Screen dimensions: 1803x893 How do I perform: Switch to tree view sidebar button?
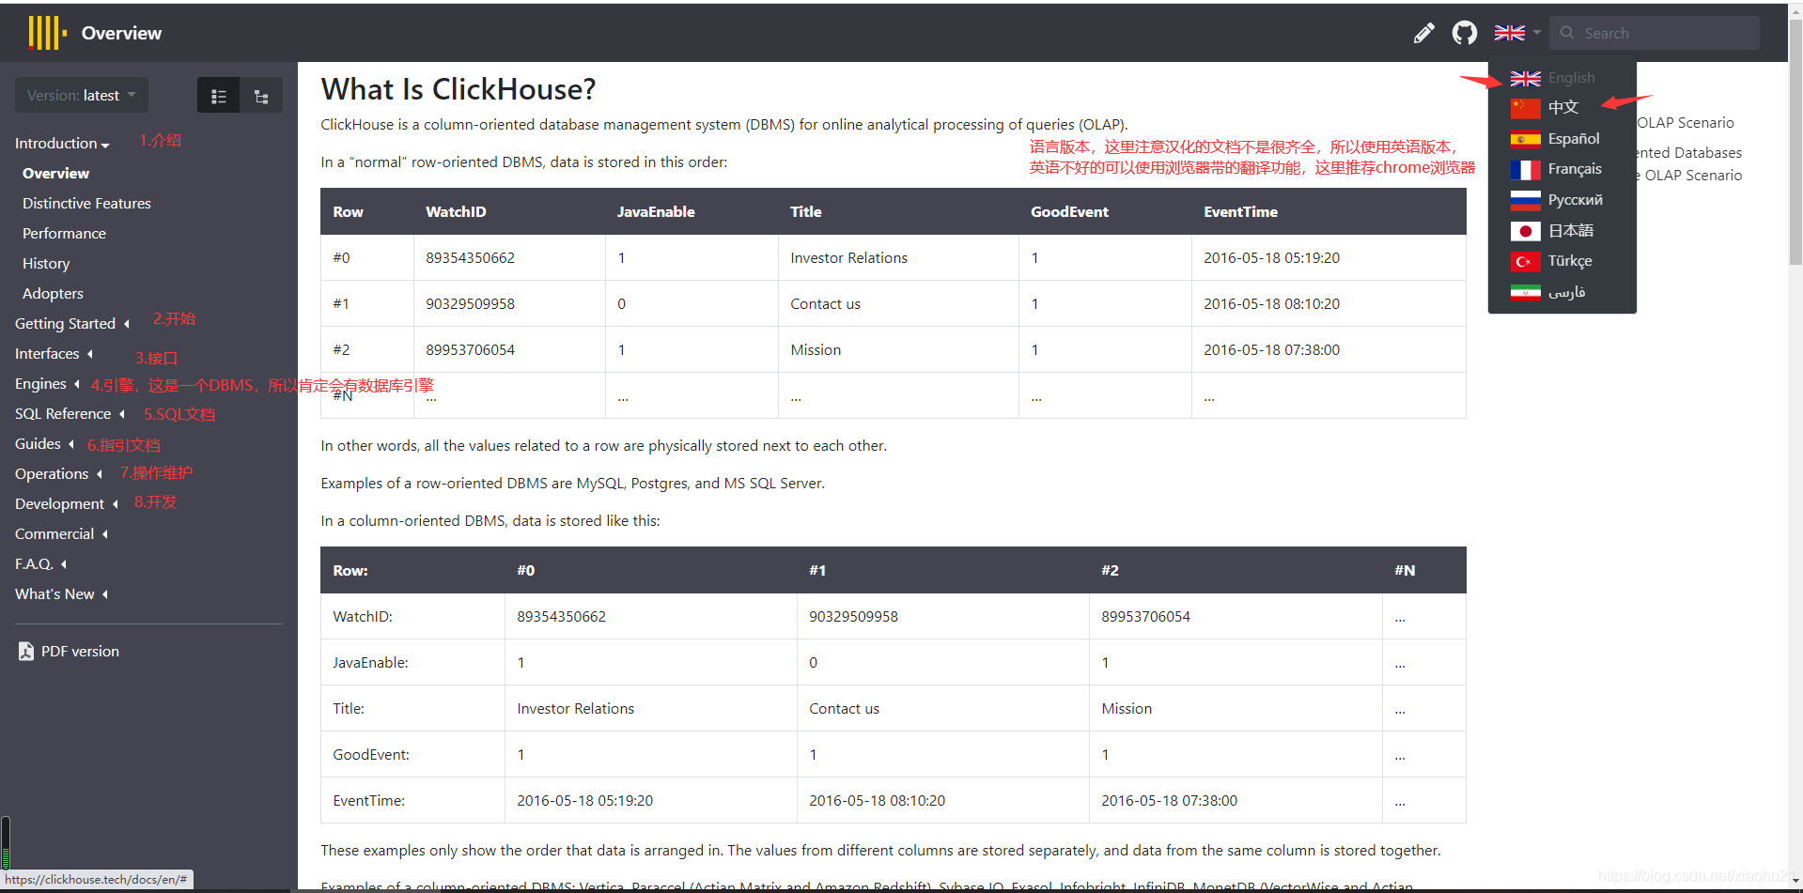[x=261, y=96]
